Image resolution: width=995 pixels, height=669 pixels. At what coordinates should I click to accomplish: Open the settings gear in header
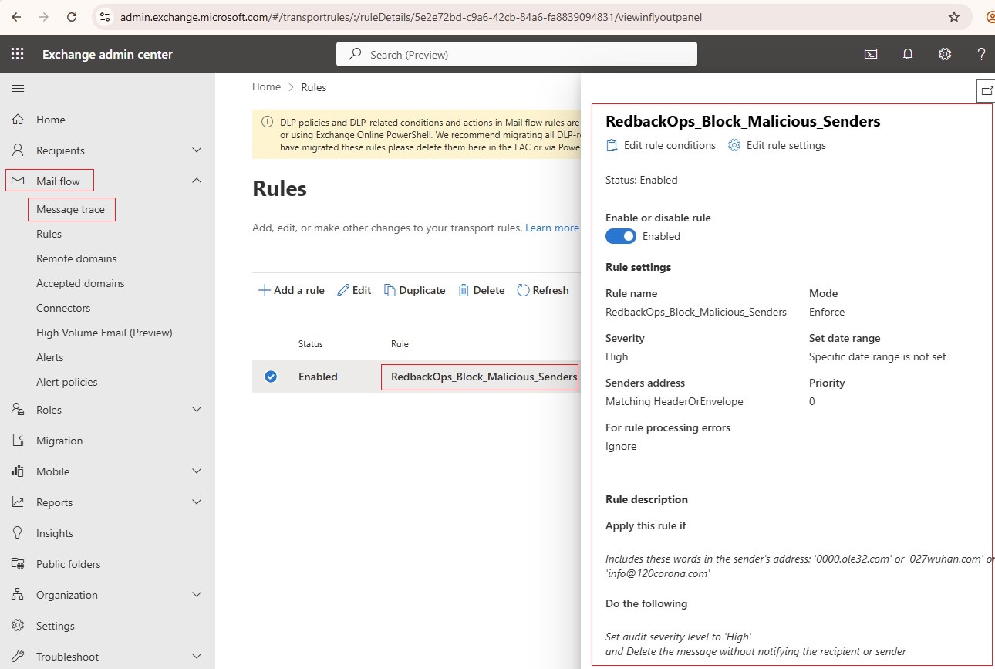coord(945,54)
